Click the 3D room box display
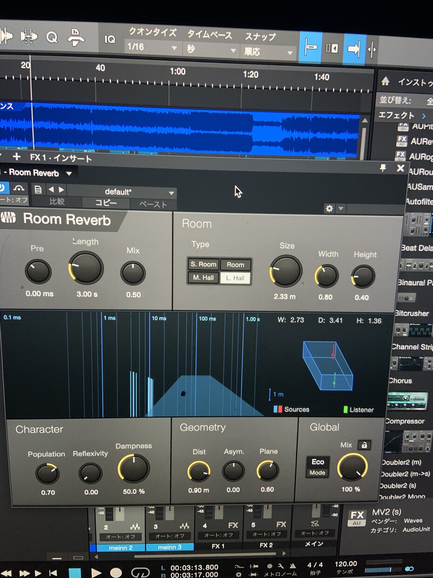Screen dimensions: 433x578 coord(328,366)
